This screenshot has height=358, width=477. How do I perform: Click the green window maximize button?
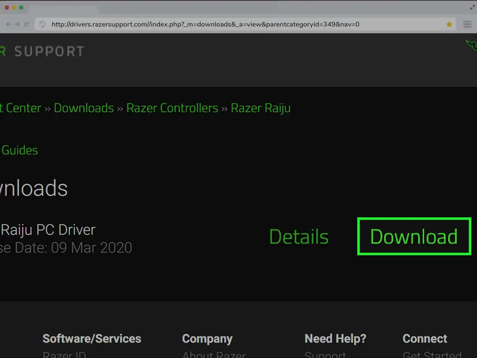(21, 7)
